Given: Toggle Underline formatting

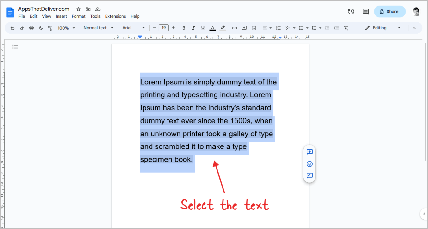Looking at the screenshot, I should click(x=203, y=28).
